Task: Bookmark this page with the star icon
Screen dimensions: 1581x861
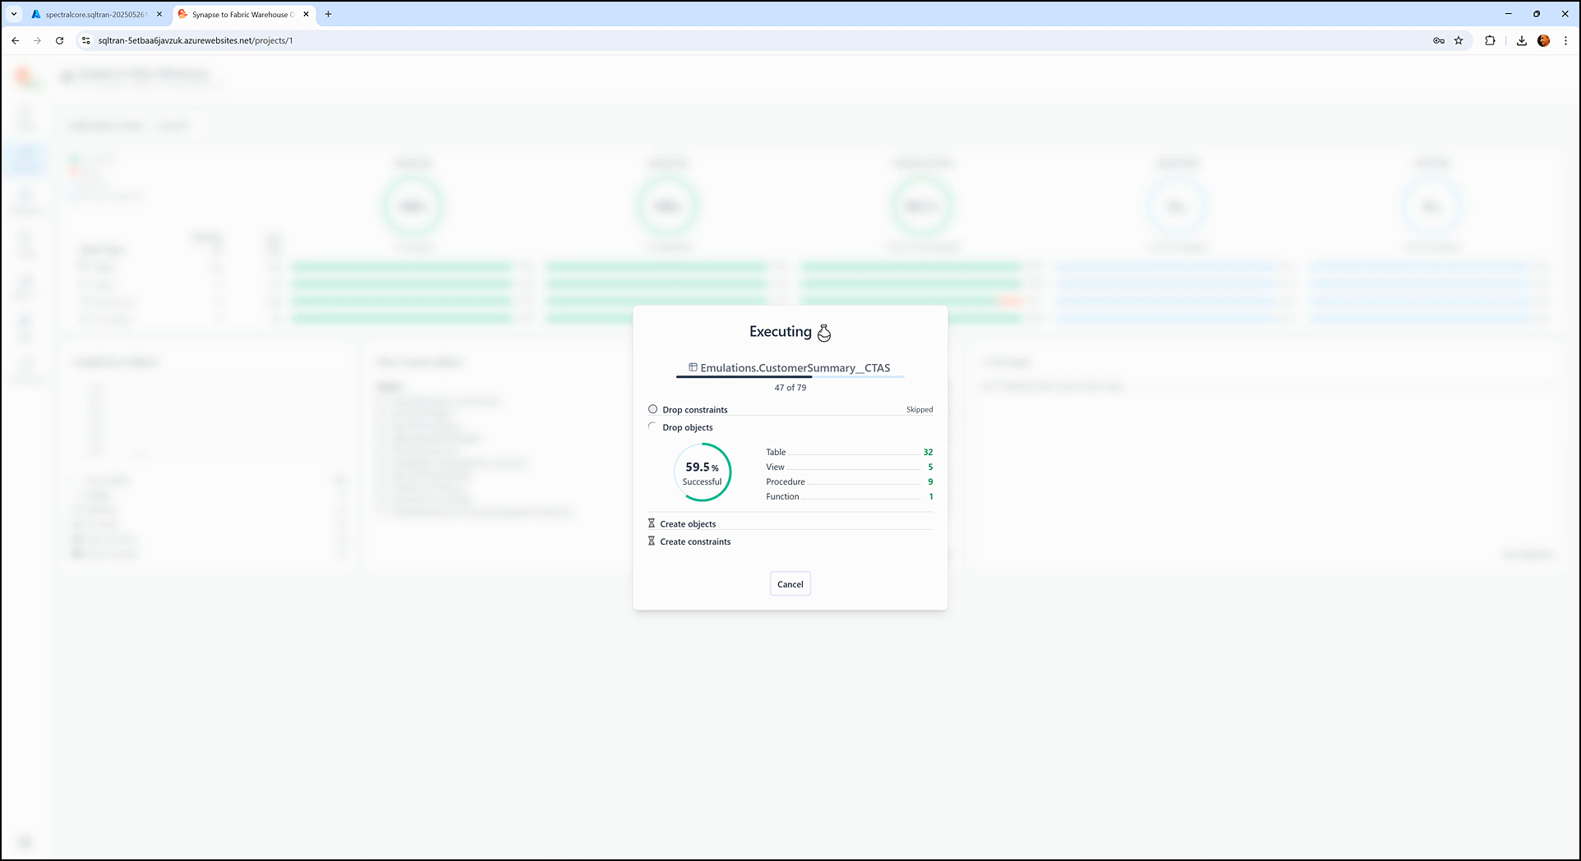Action: coord(1459,40)
